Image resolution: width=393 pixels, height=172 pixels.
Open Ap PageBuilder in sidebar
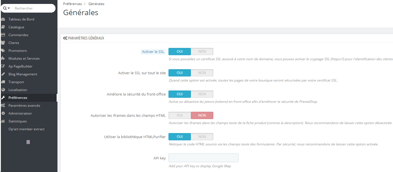20,66
